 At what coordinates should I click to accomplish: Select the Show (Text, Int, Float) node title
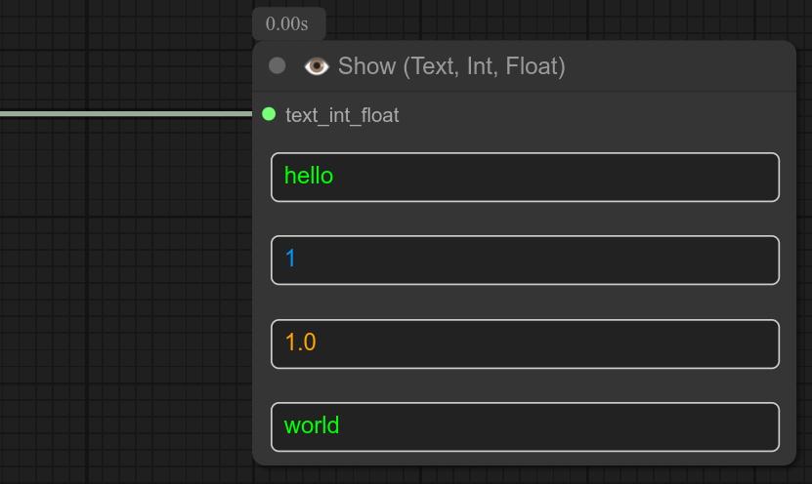coord(451,66)
